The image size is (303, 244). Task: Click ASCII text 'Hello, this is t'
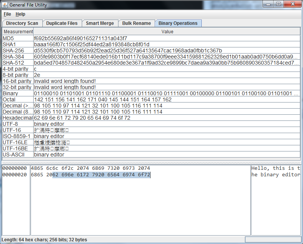tap(276, 168)
